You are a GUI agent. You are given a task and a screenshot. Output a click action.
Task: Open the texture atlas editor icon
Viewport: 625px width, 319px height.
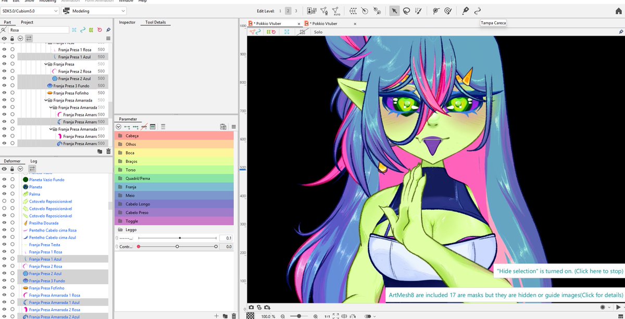click(312, 10)
